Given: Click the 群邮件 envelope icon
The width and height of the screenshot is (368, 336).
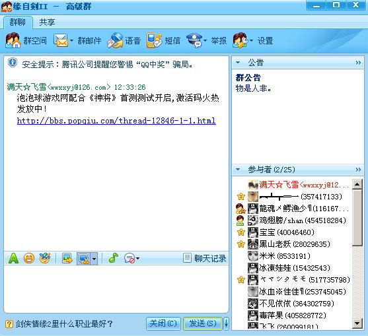Looking at the screenshot, I should pyautogui.click(x=61, y=40).
